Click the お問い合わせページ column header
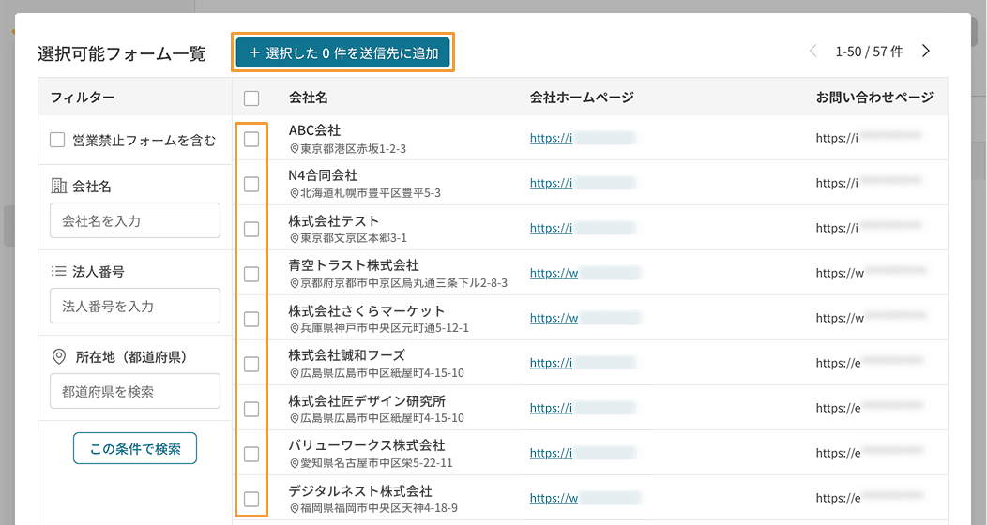 click(874, 97)
